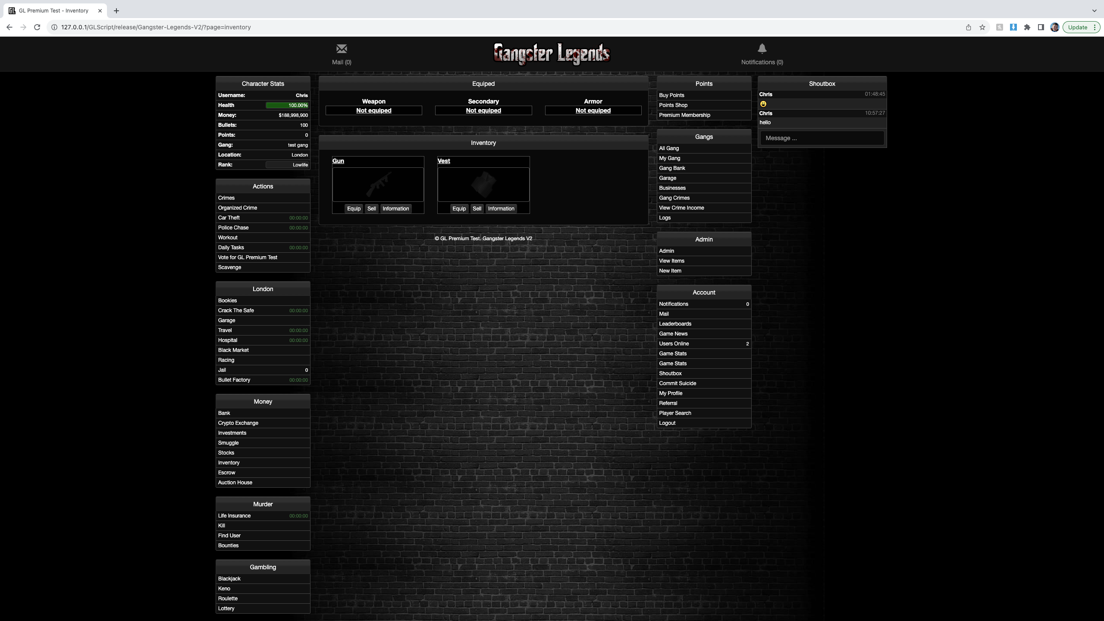Click the Notifications bell icon
The image size is (1104, 621).
[762, 49]
